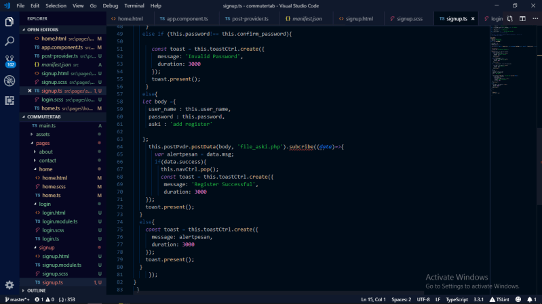
Task: Open the Selection menu
Action: coord(56,5)
